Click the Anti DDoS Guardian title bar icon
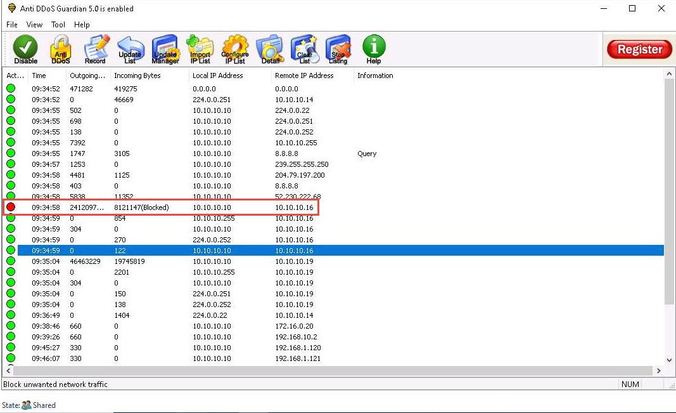676x413 pixels. (x=11, y=8)
